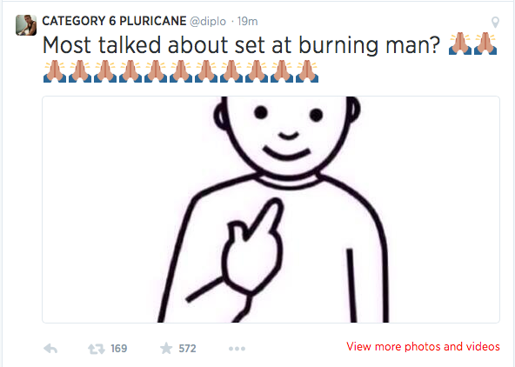Screen dimensions: 515x367
Task: Click the second praying hands emoji on first line
Action: tap(485, 43)
